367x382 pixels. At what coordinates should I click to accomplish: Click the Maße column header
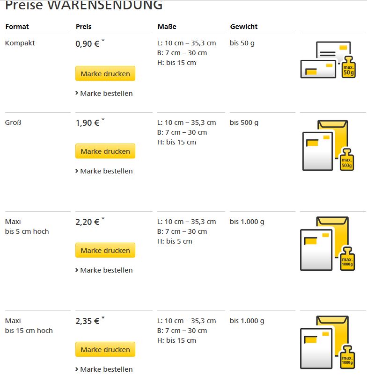click(167, 27)
